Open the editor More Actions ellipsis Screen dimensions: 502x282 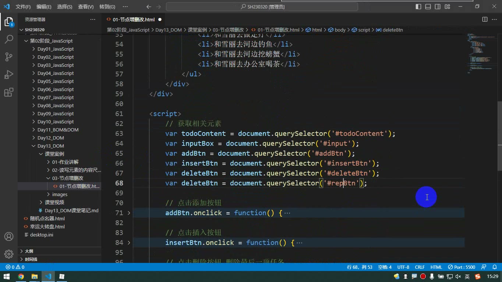[494, 19]
